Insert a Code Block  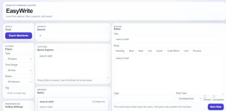[x=173, y=51]
